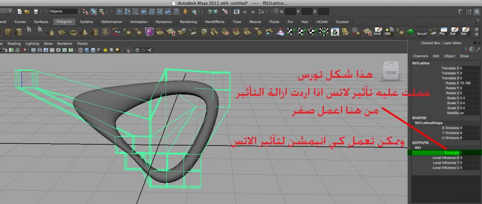Screen dimensions: 482x204
Task: Click the polygon torus shelf icon
Action: click(x=73, y=32)
